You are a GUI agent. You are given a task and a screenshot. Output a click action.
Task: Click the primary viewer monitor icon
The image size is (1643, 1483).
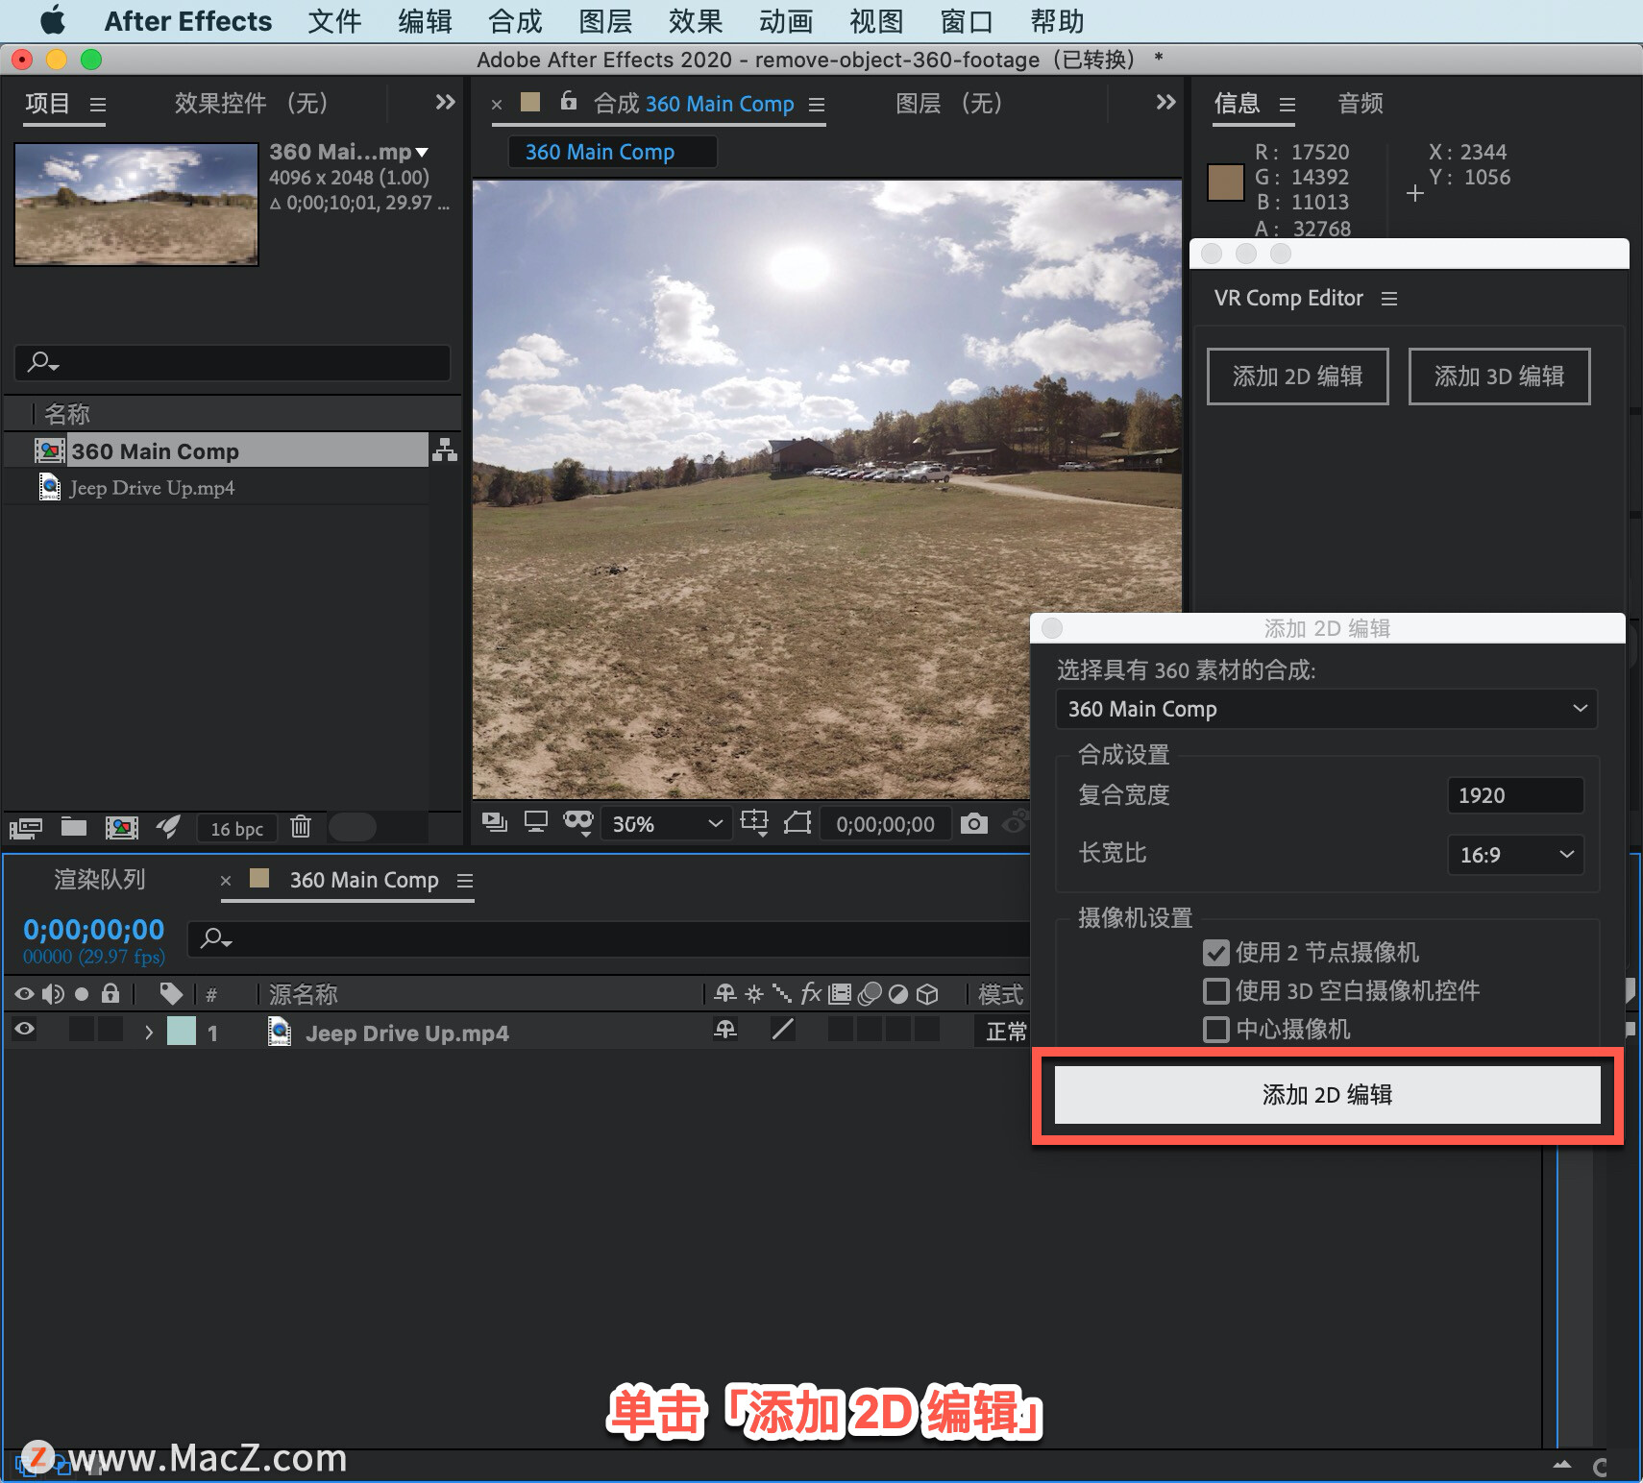535,822
